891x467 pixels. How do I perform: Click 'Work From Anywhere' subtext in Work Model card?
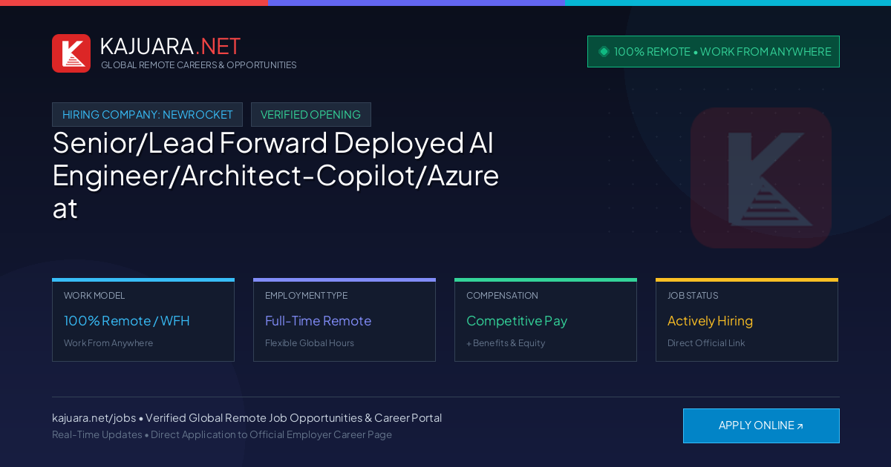coord(108,343)
